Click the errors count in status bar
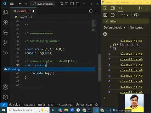 click(12, 105)
